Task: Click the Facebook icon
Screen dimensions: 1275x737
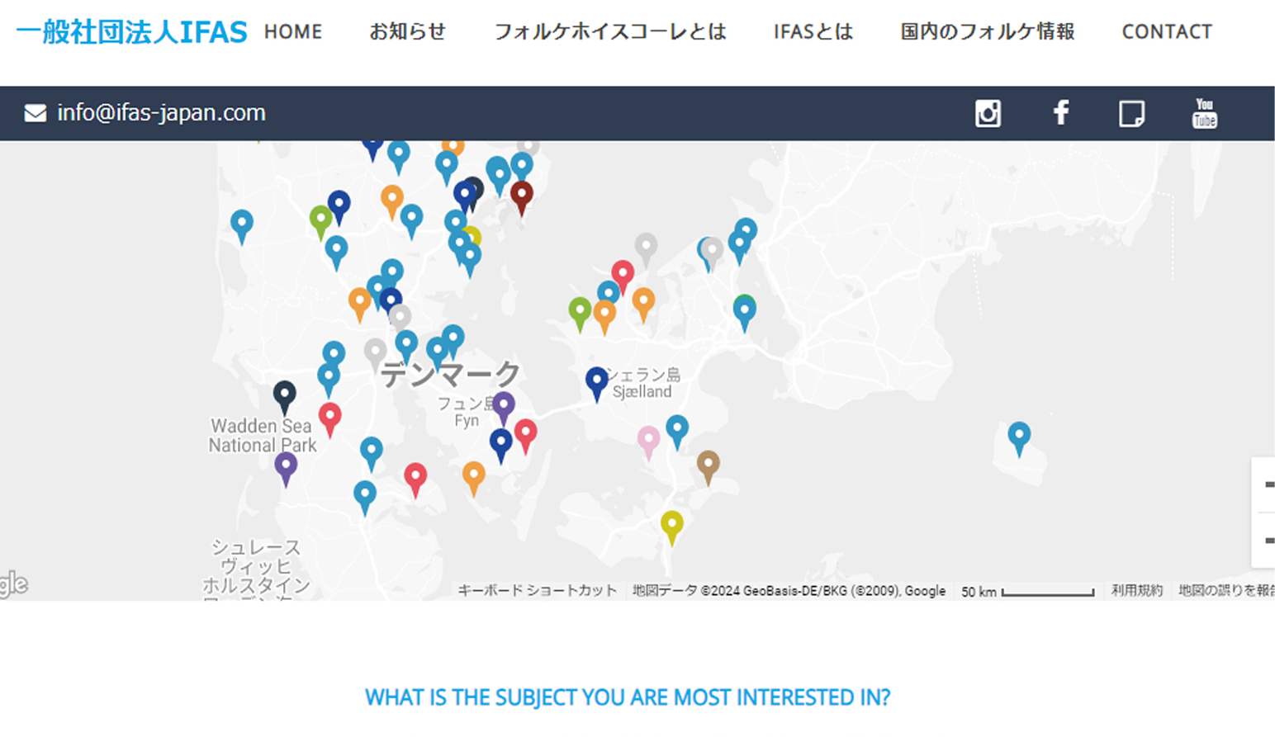Action: [x=1061, y=112]
